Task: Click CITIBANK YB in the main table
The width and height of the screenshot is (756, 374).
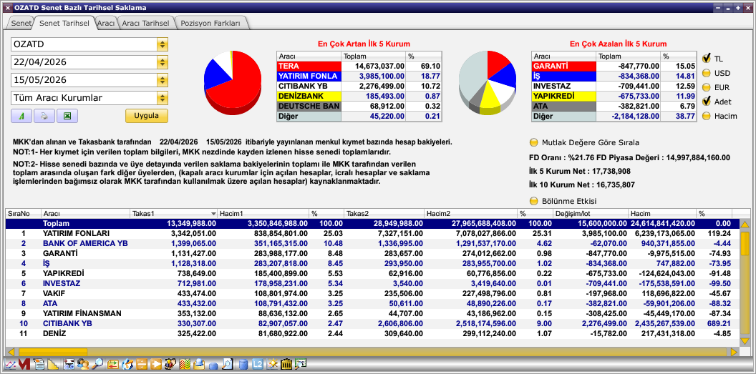Action: [x=67, y=323]
